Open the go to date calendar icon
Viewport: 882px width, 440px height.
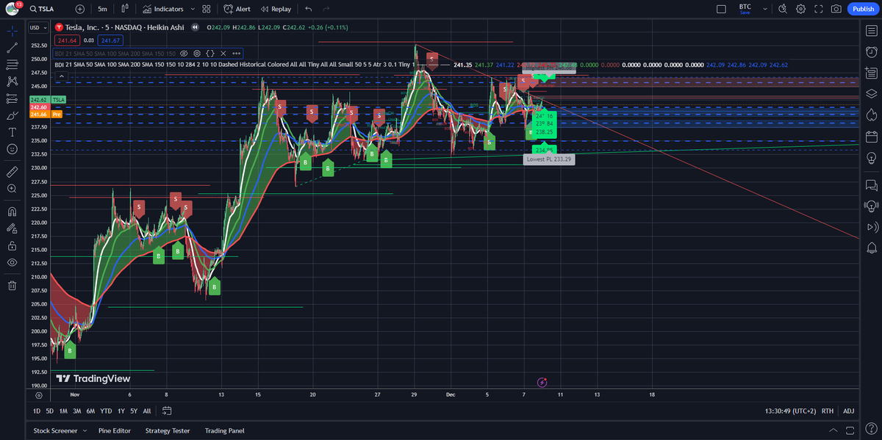(x=167, y=411)
